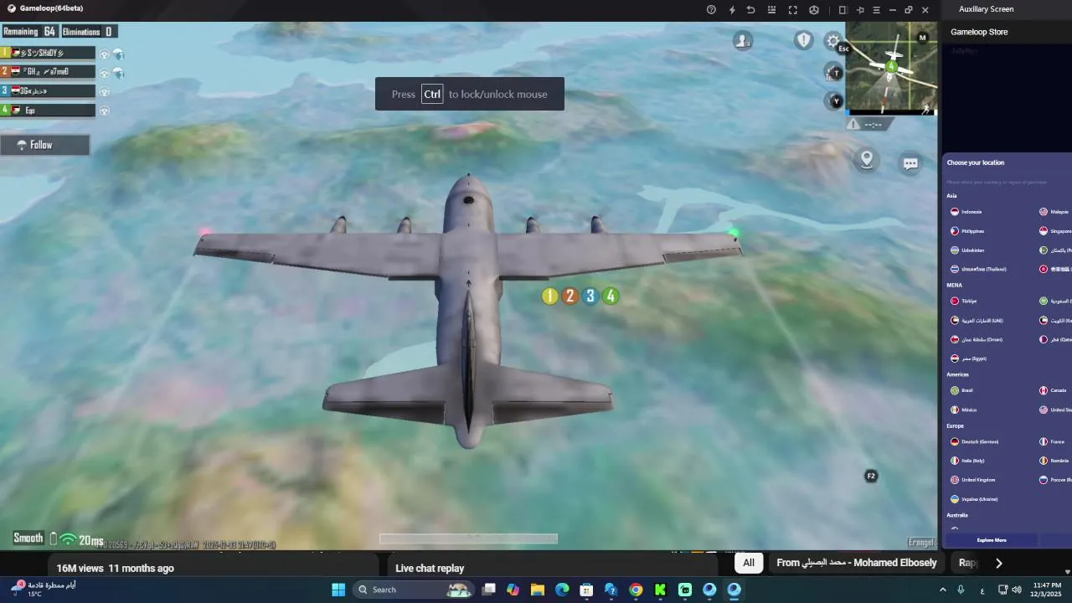Screen dimensions: 1072x603
Task: Select Canada location option
Action: [1053, 390]
